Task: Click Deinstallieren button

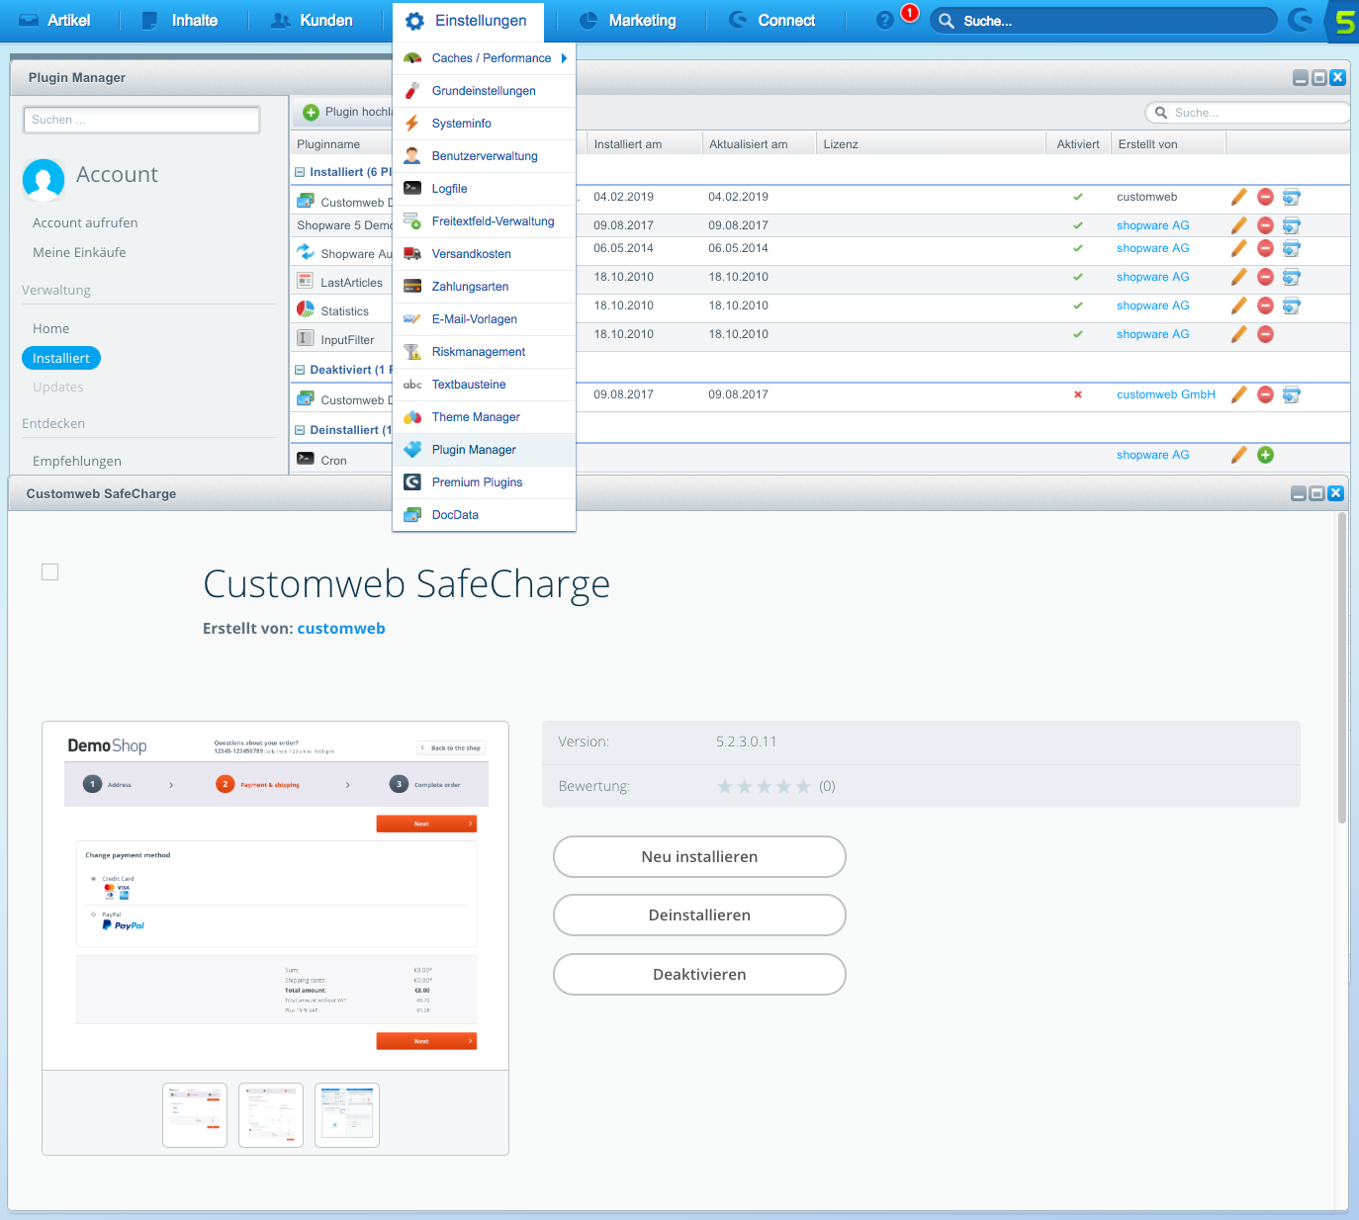Action: click(699, 915)
